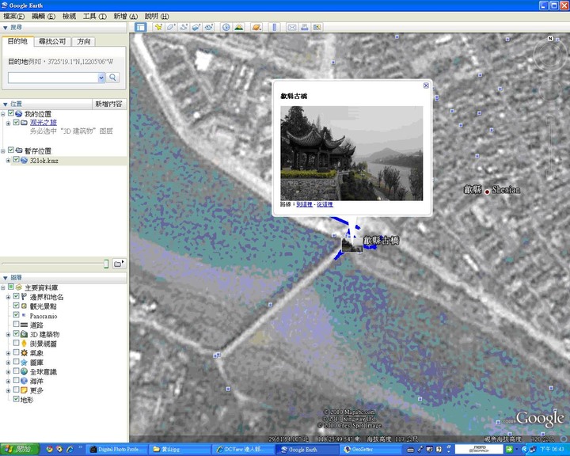Click the 歙縣古橋 pavilion photo in balloon

[351, 153]
